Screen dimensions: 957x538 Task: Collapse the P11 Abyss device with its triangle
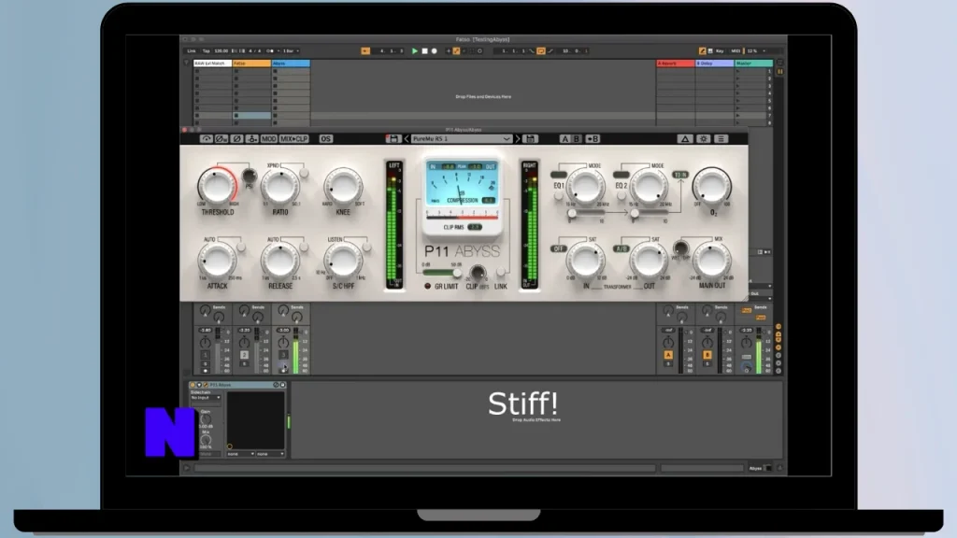click(x=199, y=385)
